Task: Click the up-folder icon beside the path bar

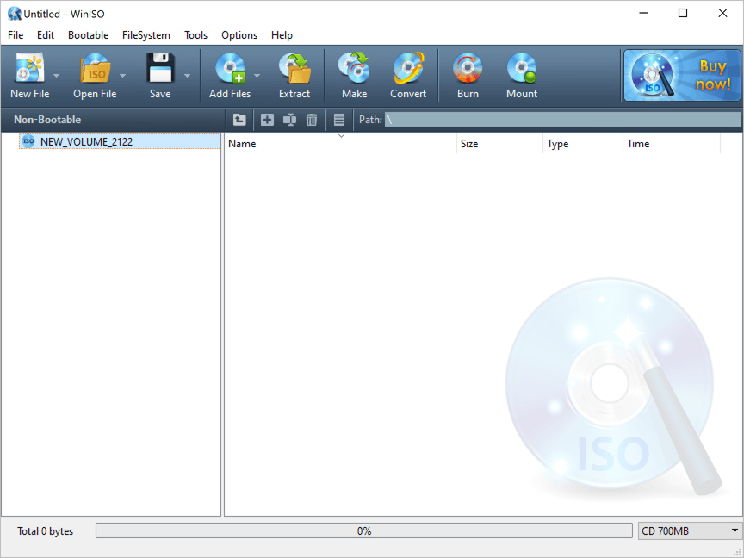Action: 239,120
